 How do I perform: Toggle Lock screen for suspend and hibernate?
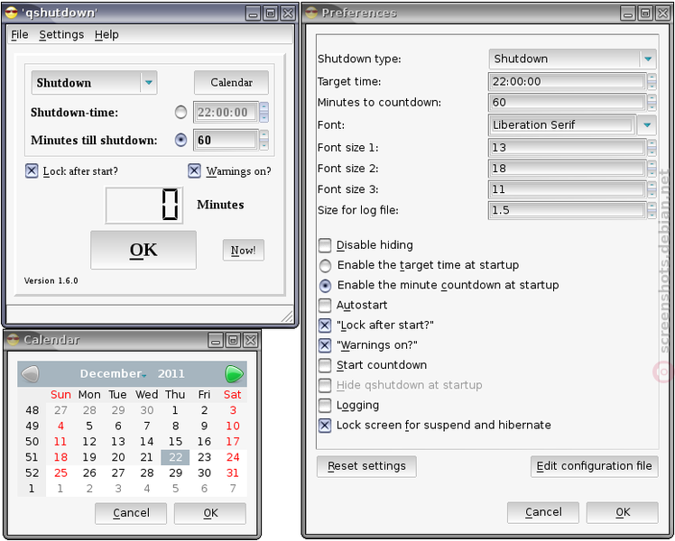[x=325, y=426]
